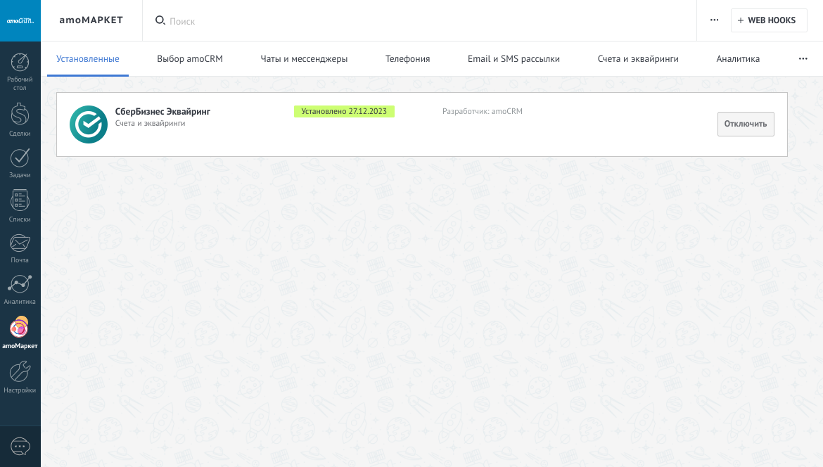
Task: Click the СберБизнес Эквайринг logo
Action: point(89,124)
